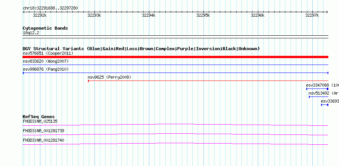Click the thick red nsv576651 loss bar

(175, 57)
